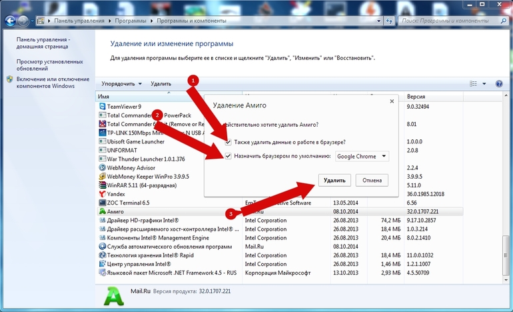Click the search magnifier icon
The height and width of the screenshot is (312, 513).
[503, 21]
